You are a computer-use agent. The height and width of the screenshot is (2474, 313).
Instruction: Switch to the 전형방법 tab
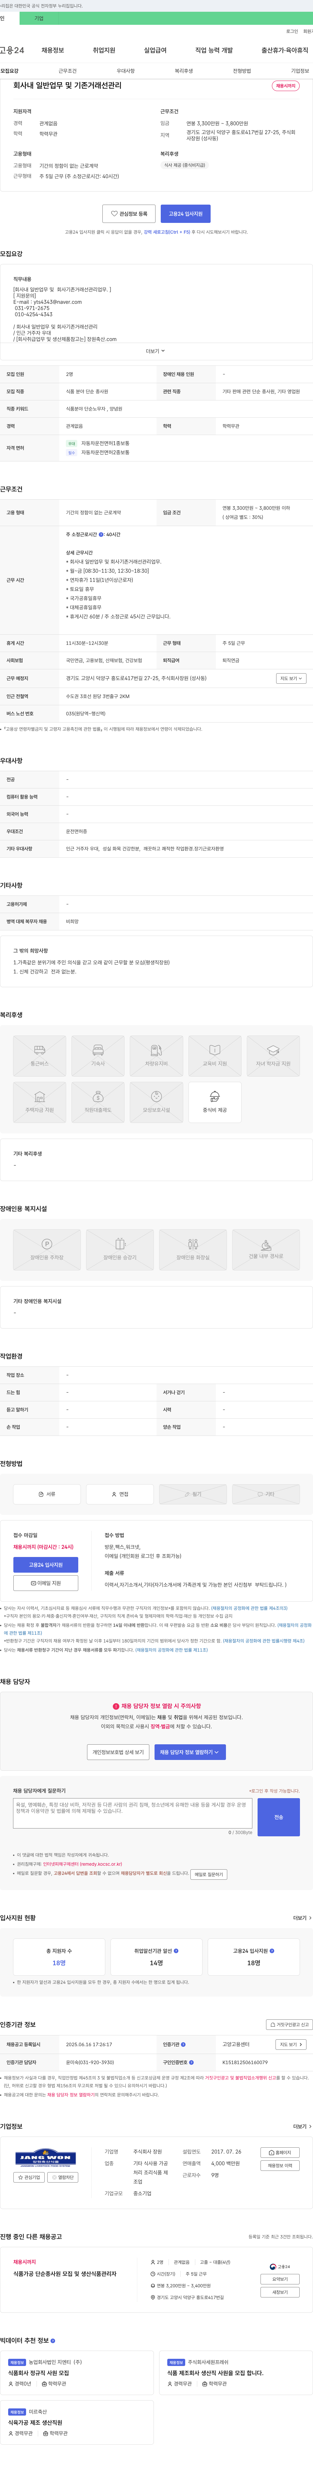[x=242, y=71]
